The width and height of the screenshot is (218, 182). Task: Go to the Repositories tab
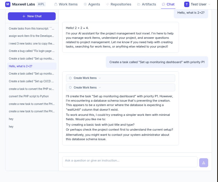(x=119, y=4)
